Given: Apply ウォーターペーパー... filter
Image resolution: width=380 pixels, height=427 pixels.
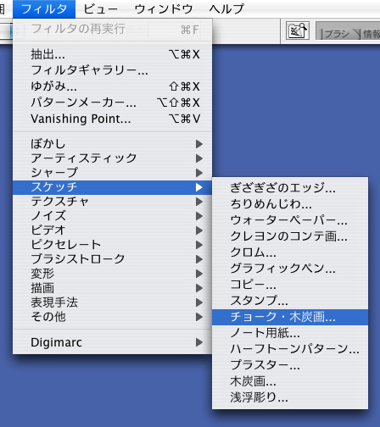Looking at the screenshot, I should pos(290,220).
